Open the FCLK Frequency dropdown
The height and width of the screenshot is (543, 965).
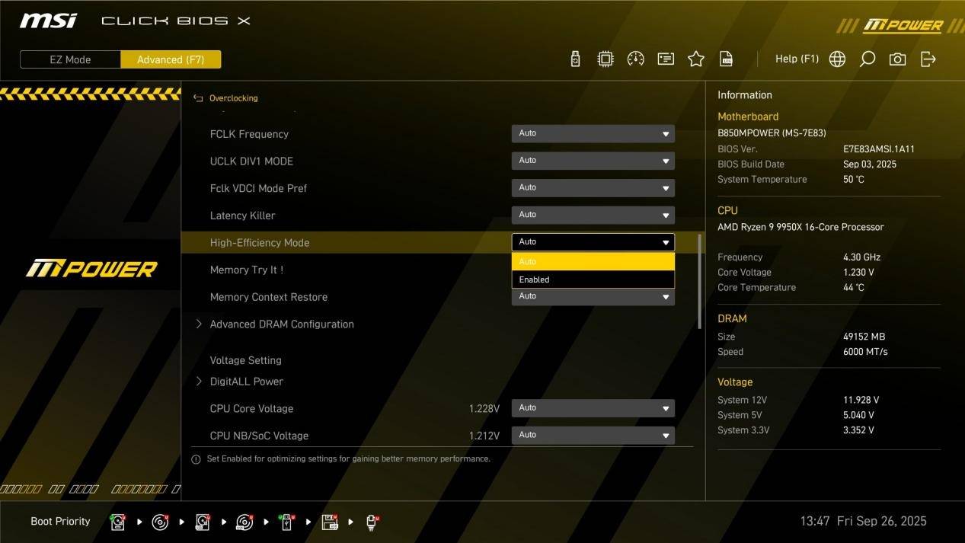click(593, 133)
